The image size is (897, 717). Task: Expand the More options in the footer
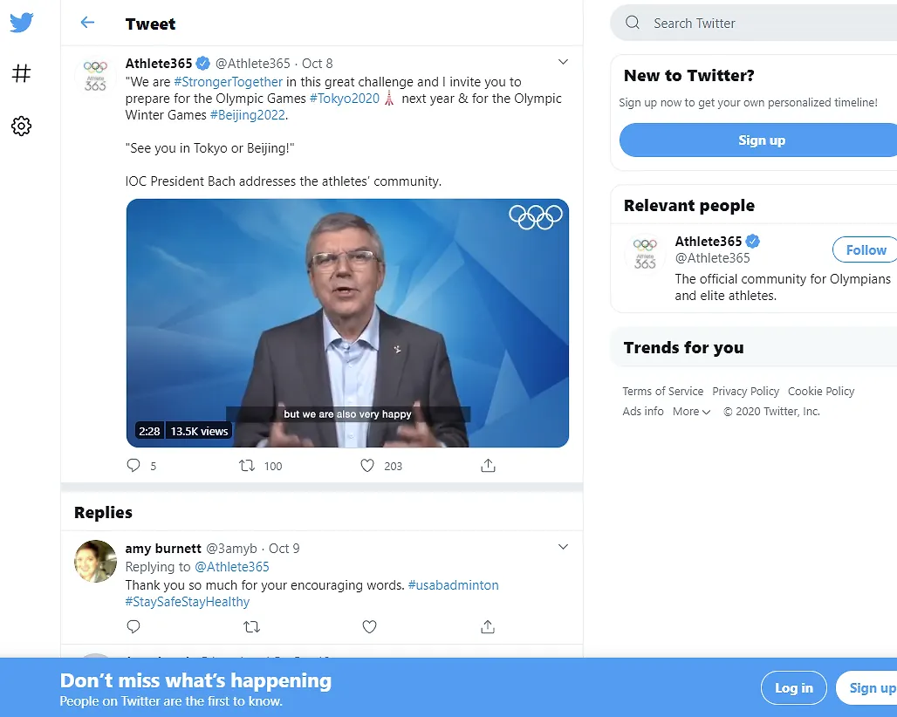click(691, 411)
